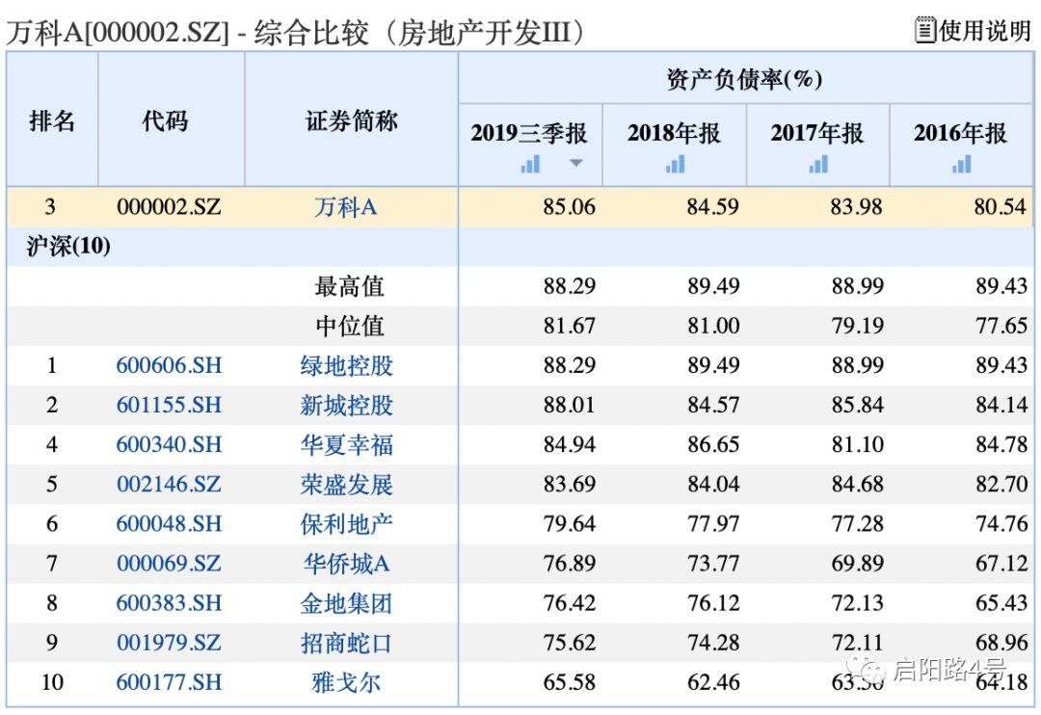Select the 中位值 row label
The width and height of the screenshot is (1041, 715).
pyautogui.click(x=350, y=326)
